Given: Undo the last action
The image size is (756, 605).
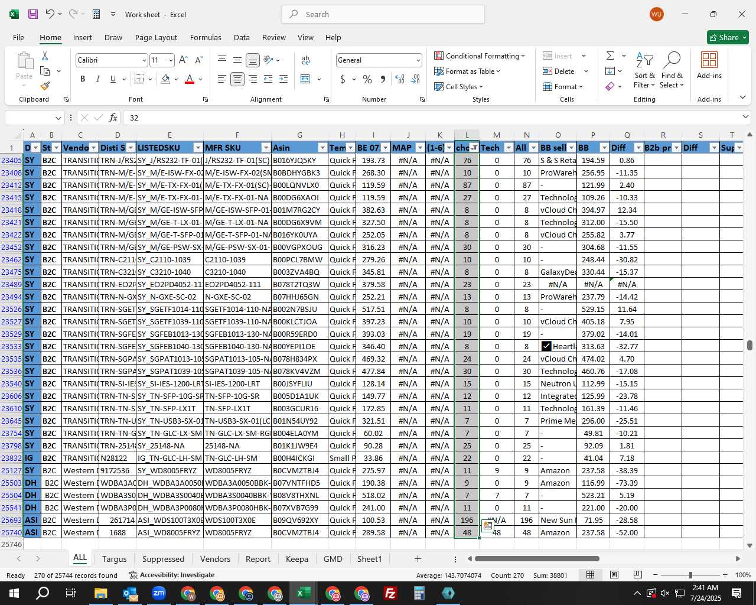Looking at the screenshot, I should tap(50, 14).
